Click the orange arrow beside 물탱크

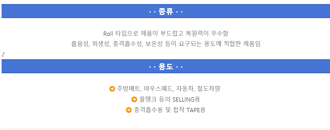pyautogui.click(x=135, y=99)
